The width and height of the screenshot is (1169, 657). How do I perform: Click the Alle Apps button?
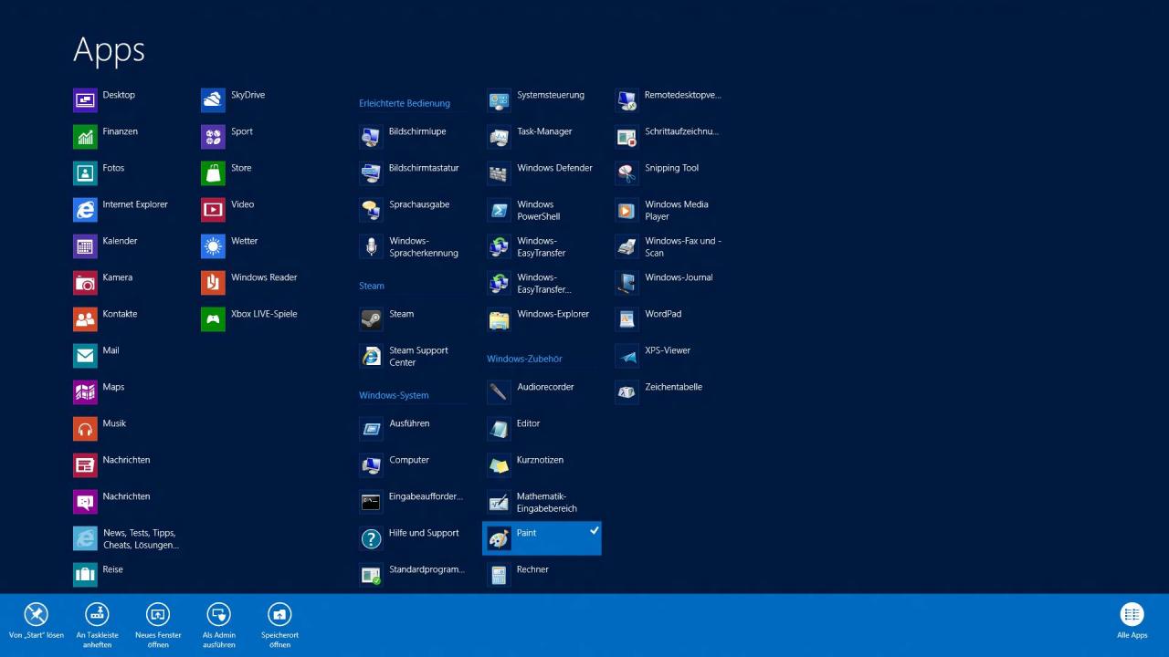coord(1132,622)
